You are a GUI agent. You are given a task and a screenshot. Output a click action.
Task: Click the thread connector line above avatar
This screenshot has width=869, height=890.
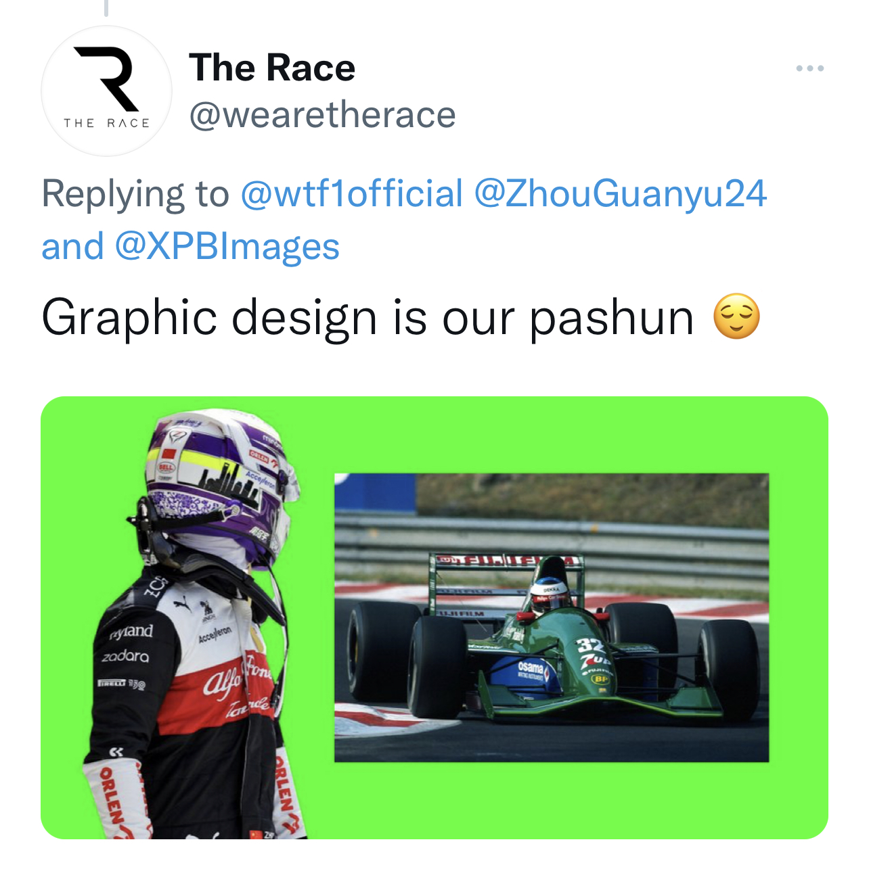pos(106,7)
